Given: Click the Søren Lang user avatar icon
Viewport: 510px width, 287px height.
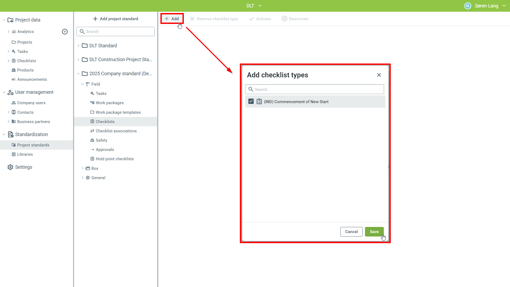Looking at the screenshot, I should point(467,6).
